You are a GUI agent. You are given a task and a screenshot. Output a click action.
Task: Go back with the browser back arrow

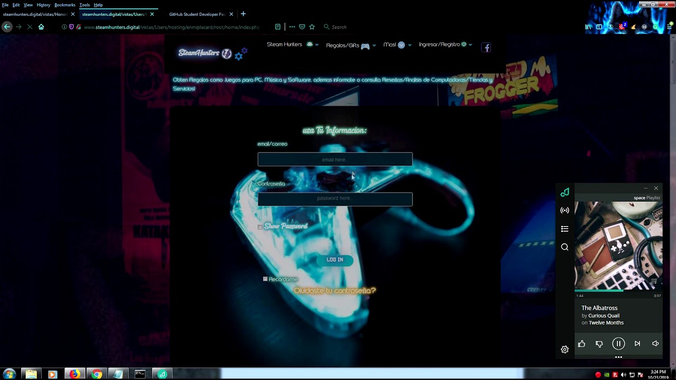pos(7,27)
